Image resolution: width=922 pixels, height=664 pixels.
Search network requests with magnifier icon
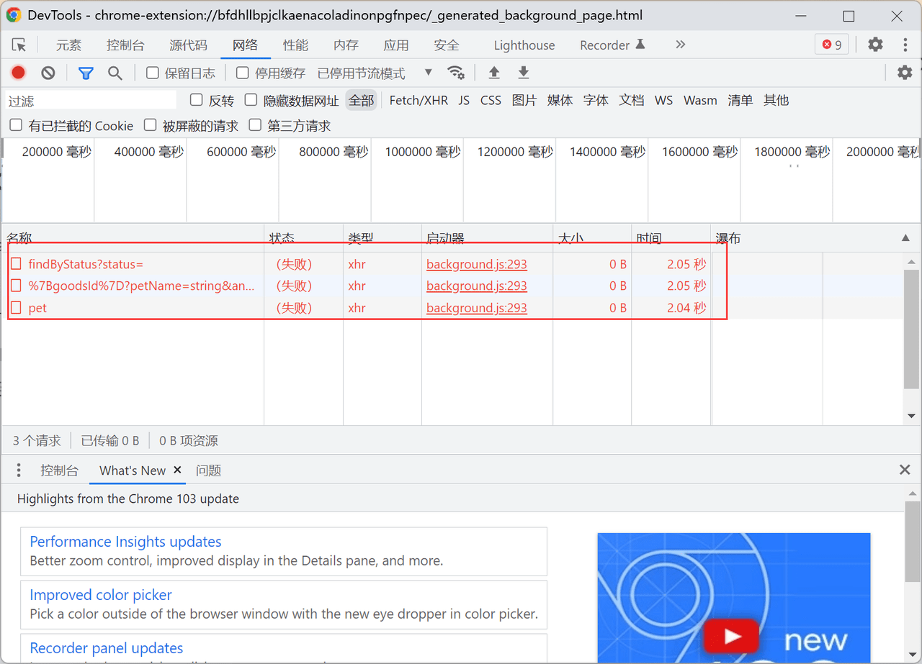[116, 73]
